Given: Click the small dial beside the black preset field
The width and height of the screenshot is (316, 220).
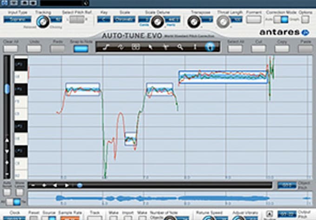Looking at the screenshot, I should click(x=86, y=3).
